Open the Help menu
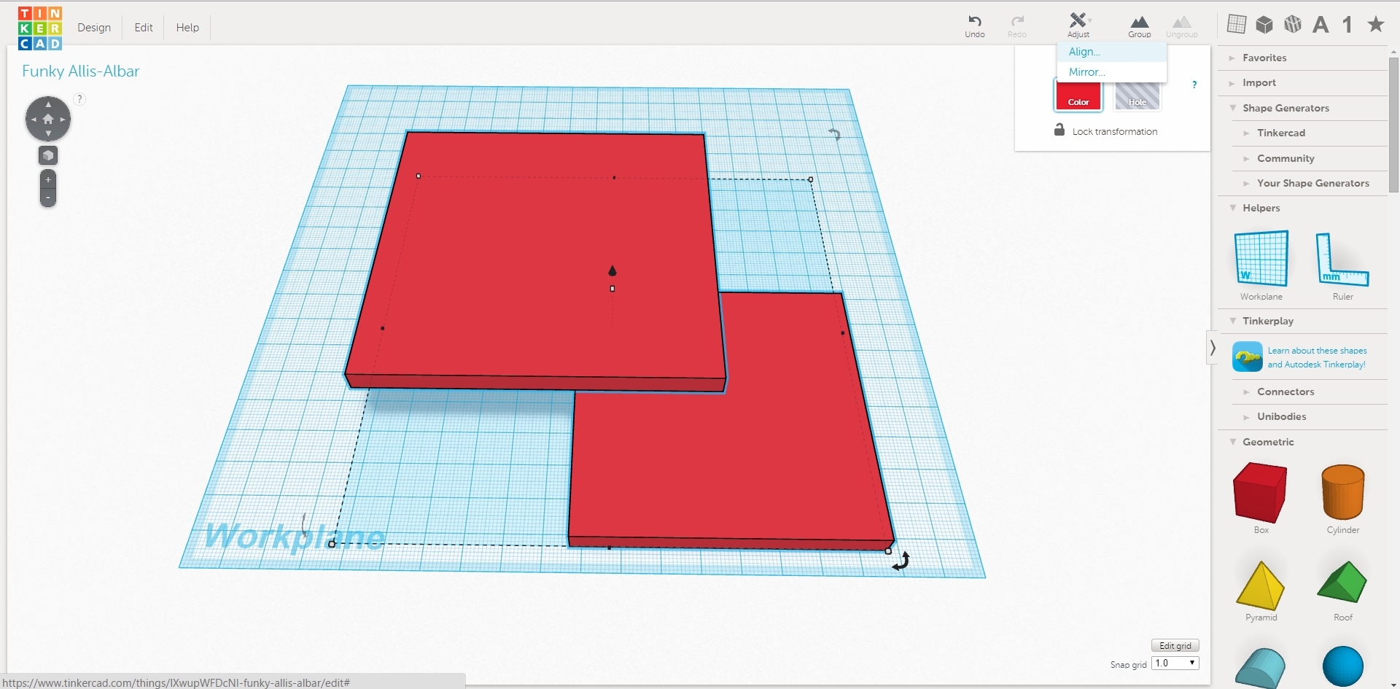The image size is (1400, 689). coord(187,28)
